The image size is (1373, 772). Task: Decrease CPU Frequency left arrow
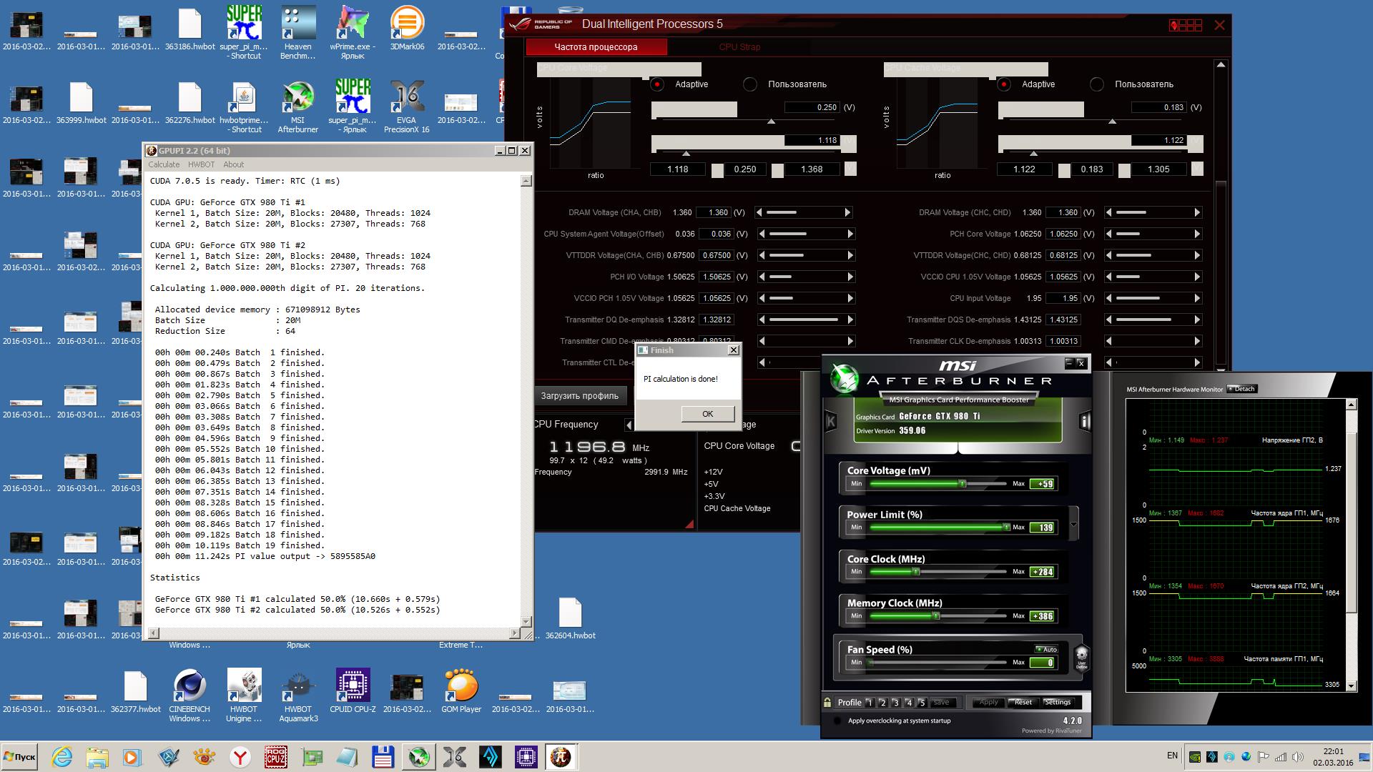coord(629,425)
